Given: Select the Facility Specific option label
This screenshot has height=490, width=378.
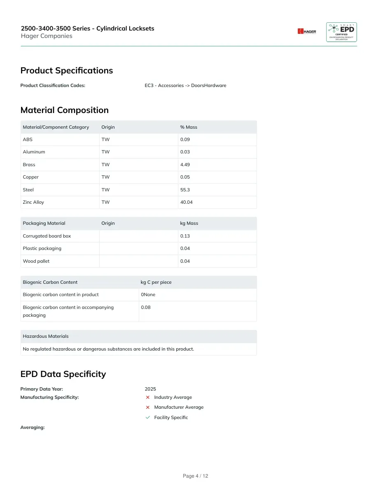Looking at the screenshot, I should coord(171,417).
